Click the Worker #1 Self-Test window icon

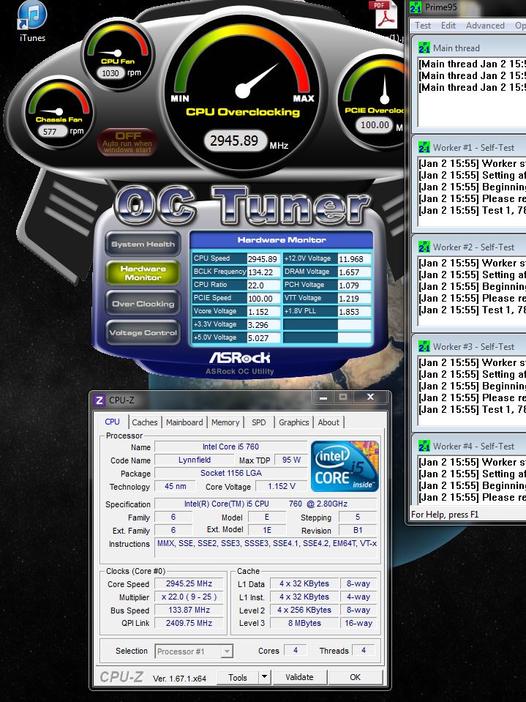click(424, 147)
